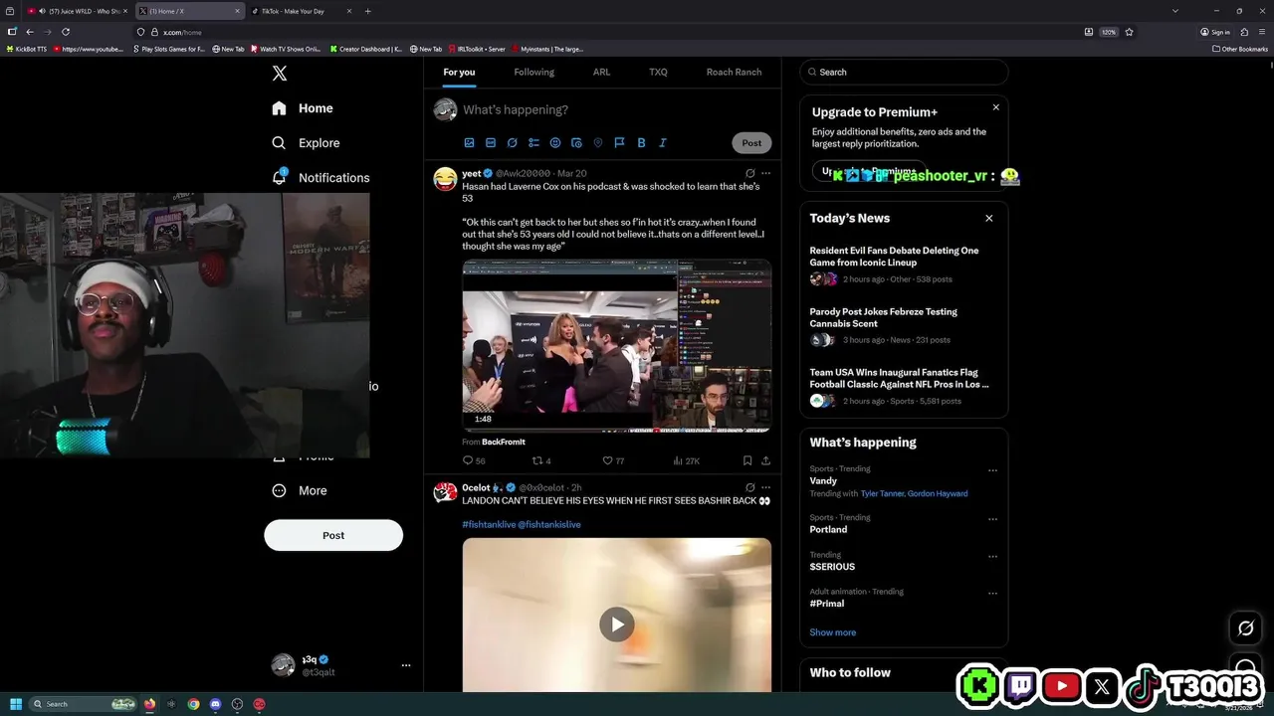
Task: Reply to yeet's post
Action: [x=474, y=460]
